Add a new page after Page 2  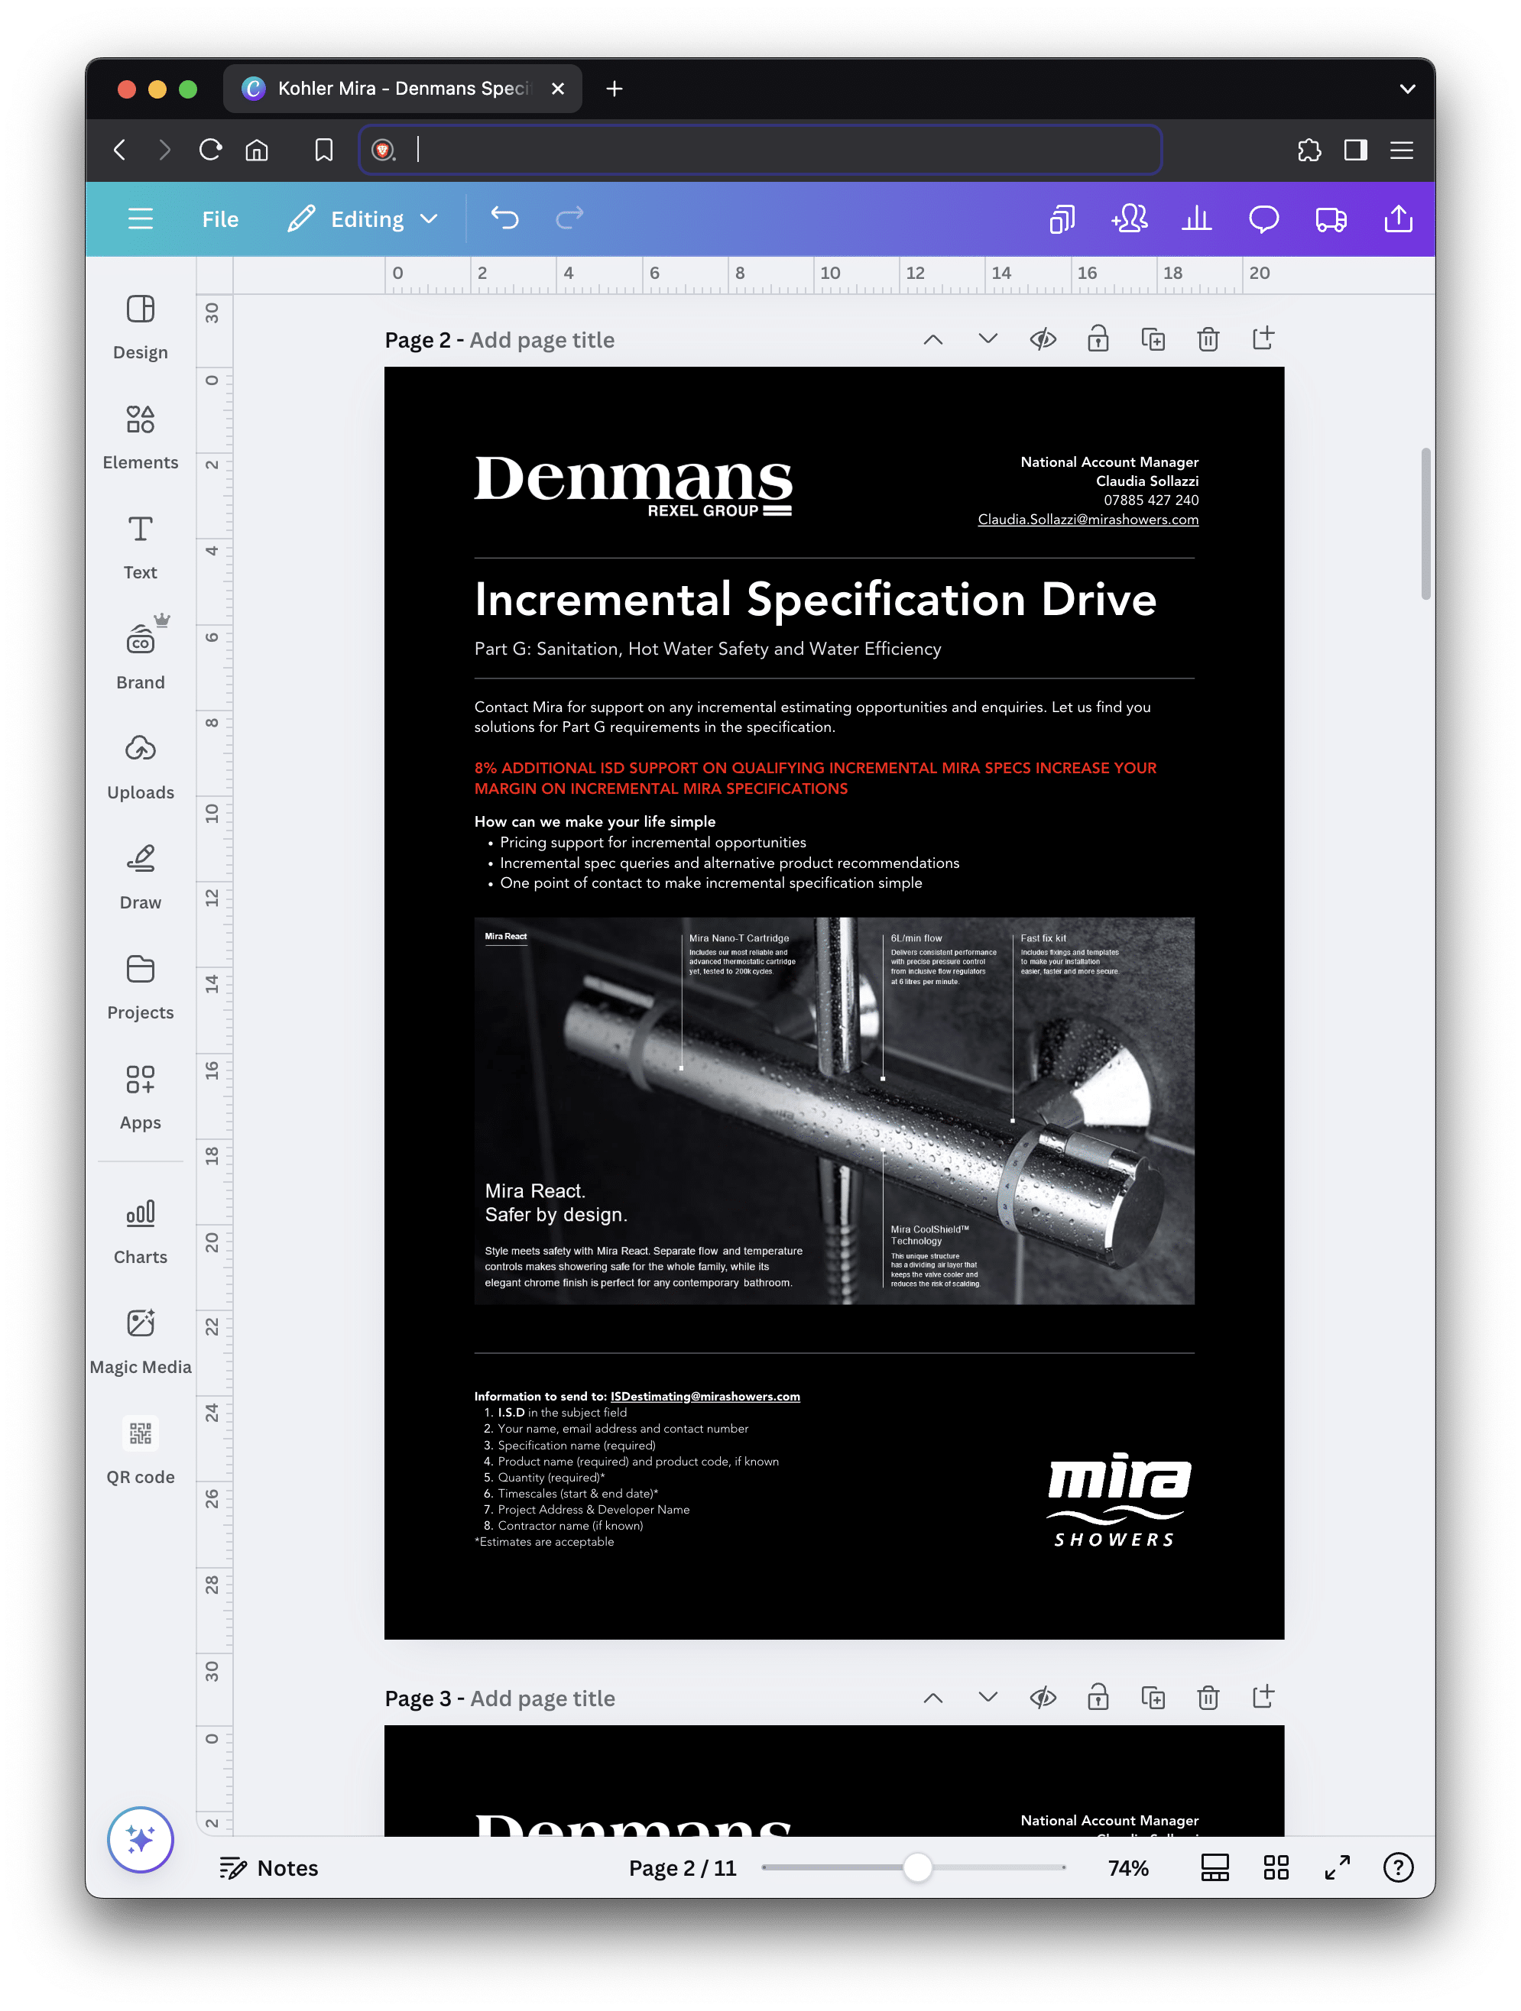click(1263, 340)
